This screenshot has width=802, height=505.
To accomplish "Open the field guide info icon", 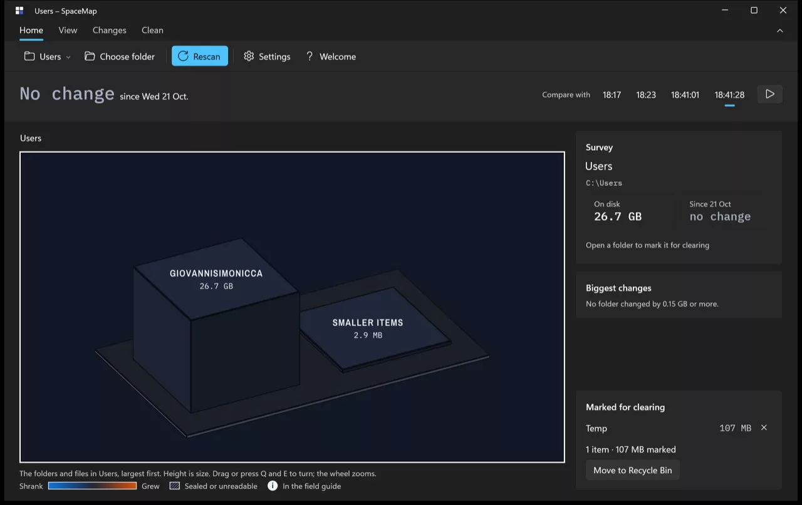I will tap(273, 486).
